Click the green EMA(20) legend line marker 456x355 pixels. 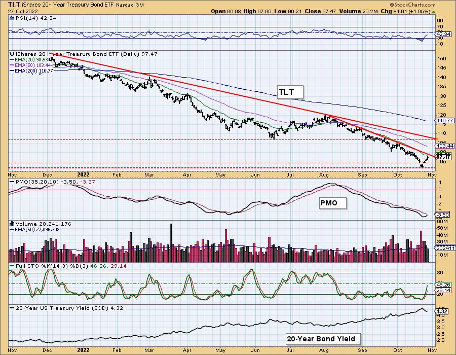click(12, 60)
